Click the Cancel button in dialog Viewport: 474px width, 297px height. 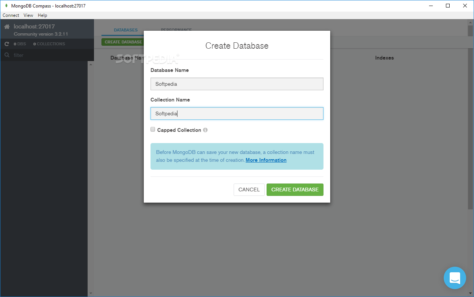[x=249, y=190]
